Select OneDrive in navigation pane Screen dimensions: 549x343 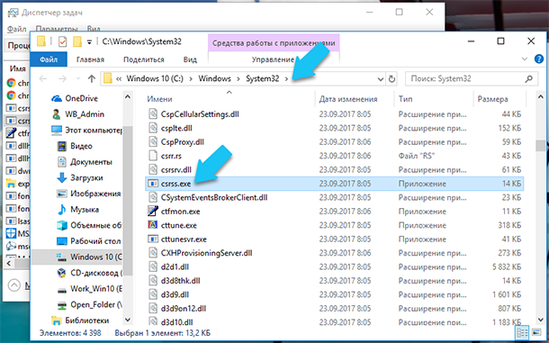click(x=81, y=98)
